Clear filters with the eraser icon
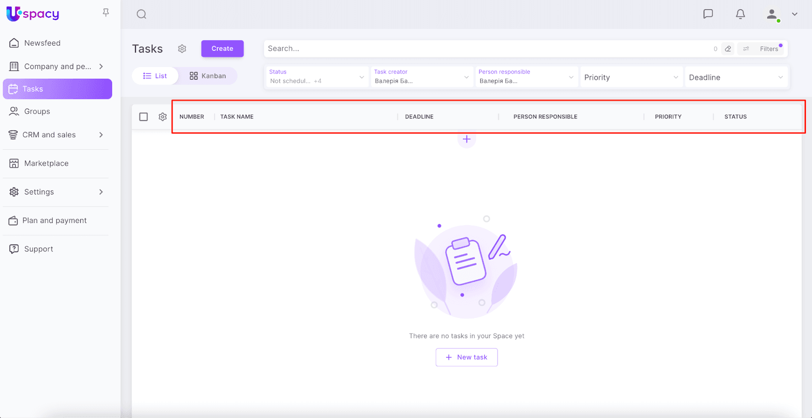 pos(728,49)
